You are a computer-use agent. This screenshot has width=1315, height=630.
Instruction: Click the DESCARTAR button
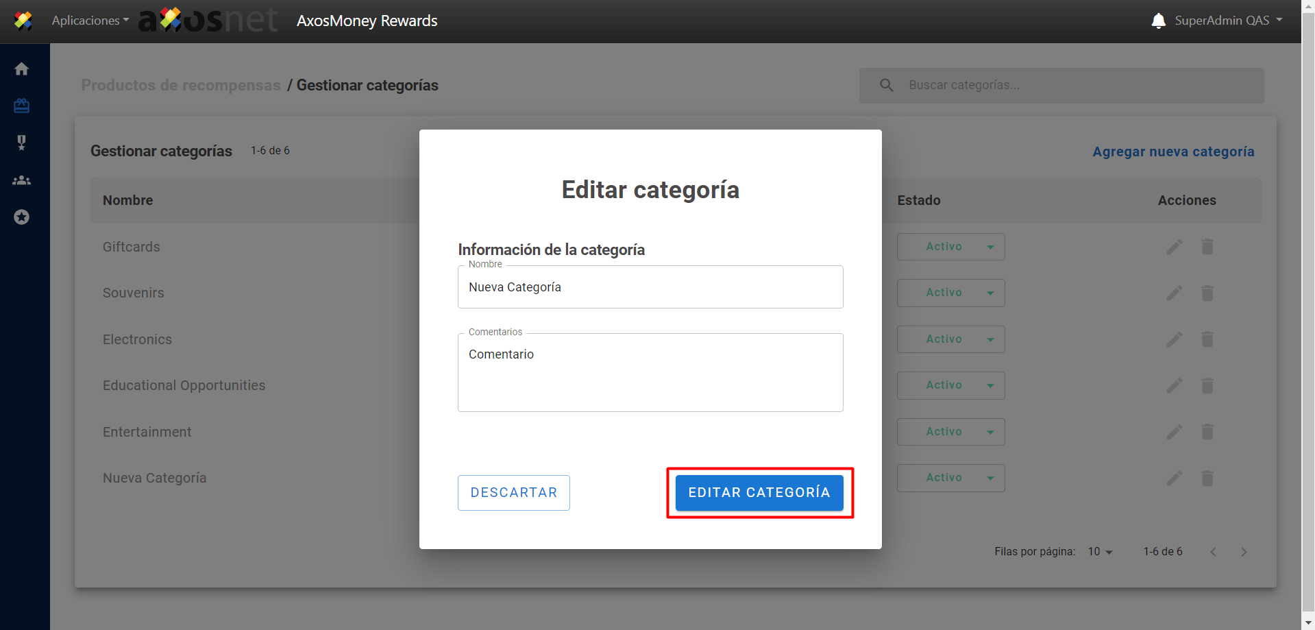pos(513,493)
